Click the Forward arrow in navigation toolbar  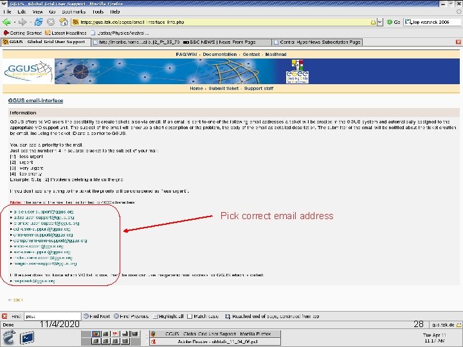tap(23, 22)
